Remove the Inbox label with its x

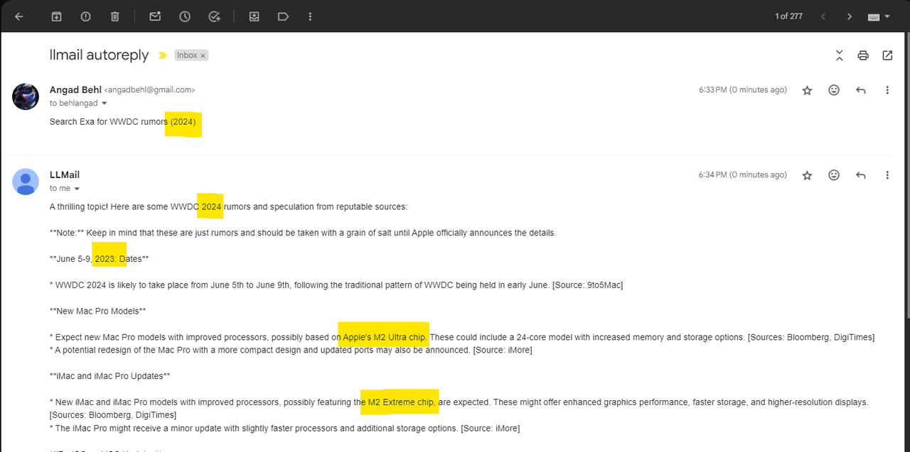point(203,55)
